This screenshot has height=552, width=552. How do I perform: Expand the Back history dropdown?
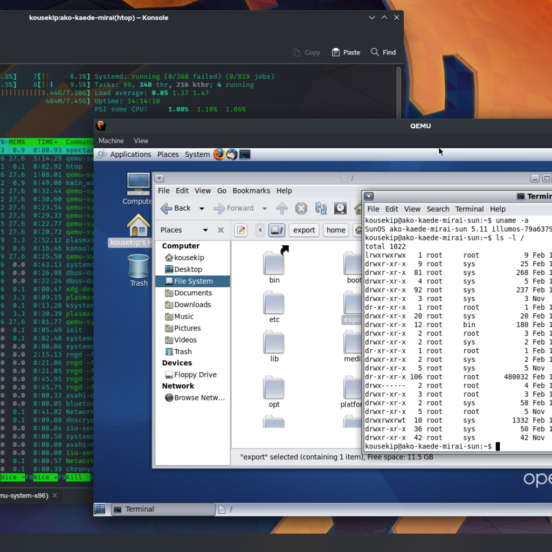(x=202, y=209)
